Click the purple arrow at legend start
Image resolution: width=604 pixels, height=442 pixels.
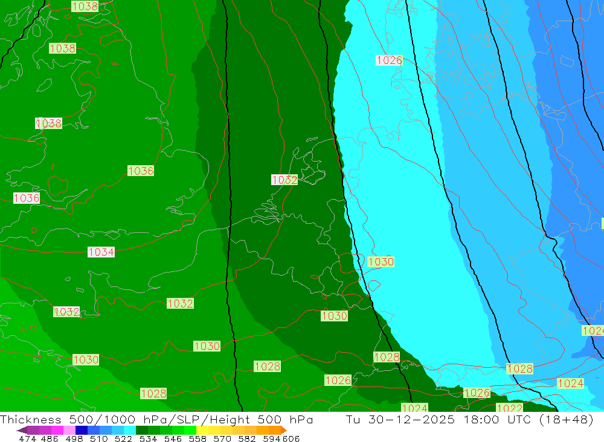click(x=22, y=430)
